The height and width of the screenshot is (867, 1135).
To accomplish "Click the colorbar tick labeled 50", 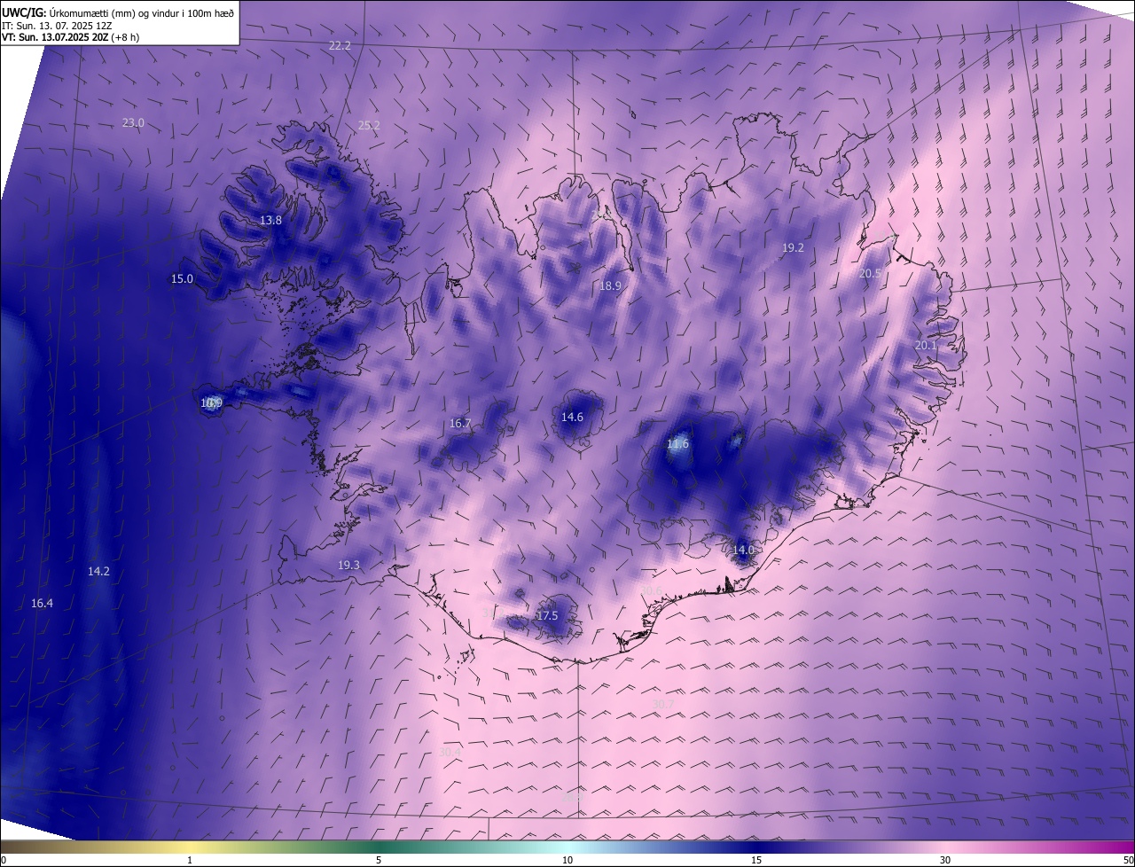I will 1128,860.
